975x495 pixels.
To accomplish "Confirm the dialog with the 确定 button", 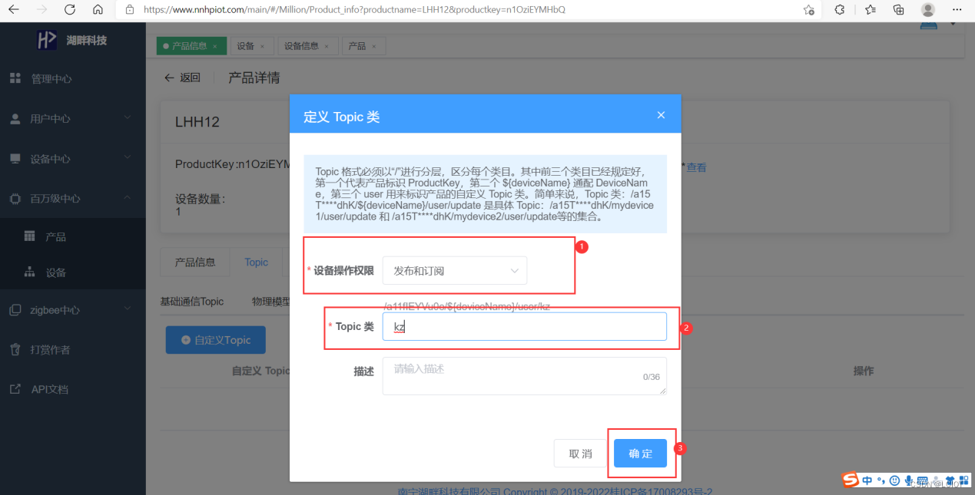I will point(640,453).
